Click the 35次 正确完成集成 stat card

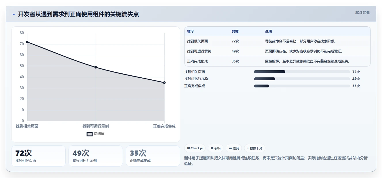pyautogui.click(x=153, y=156)
